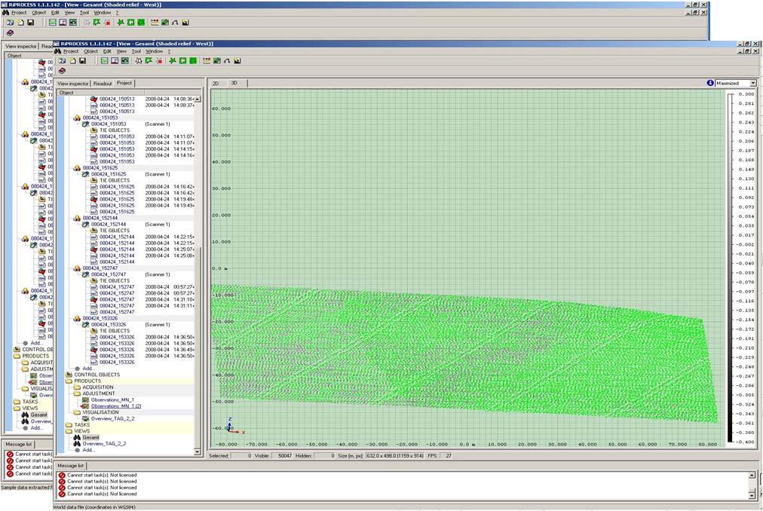Viewport: 763px width, 511px height.
Task: Open the Maximized dropdown above the view
Action: 752,83
